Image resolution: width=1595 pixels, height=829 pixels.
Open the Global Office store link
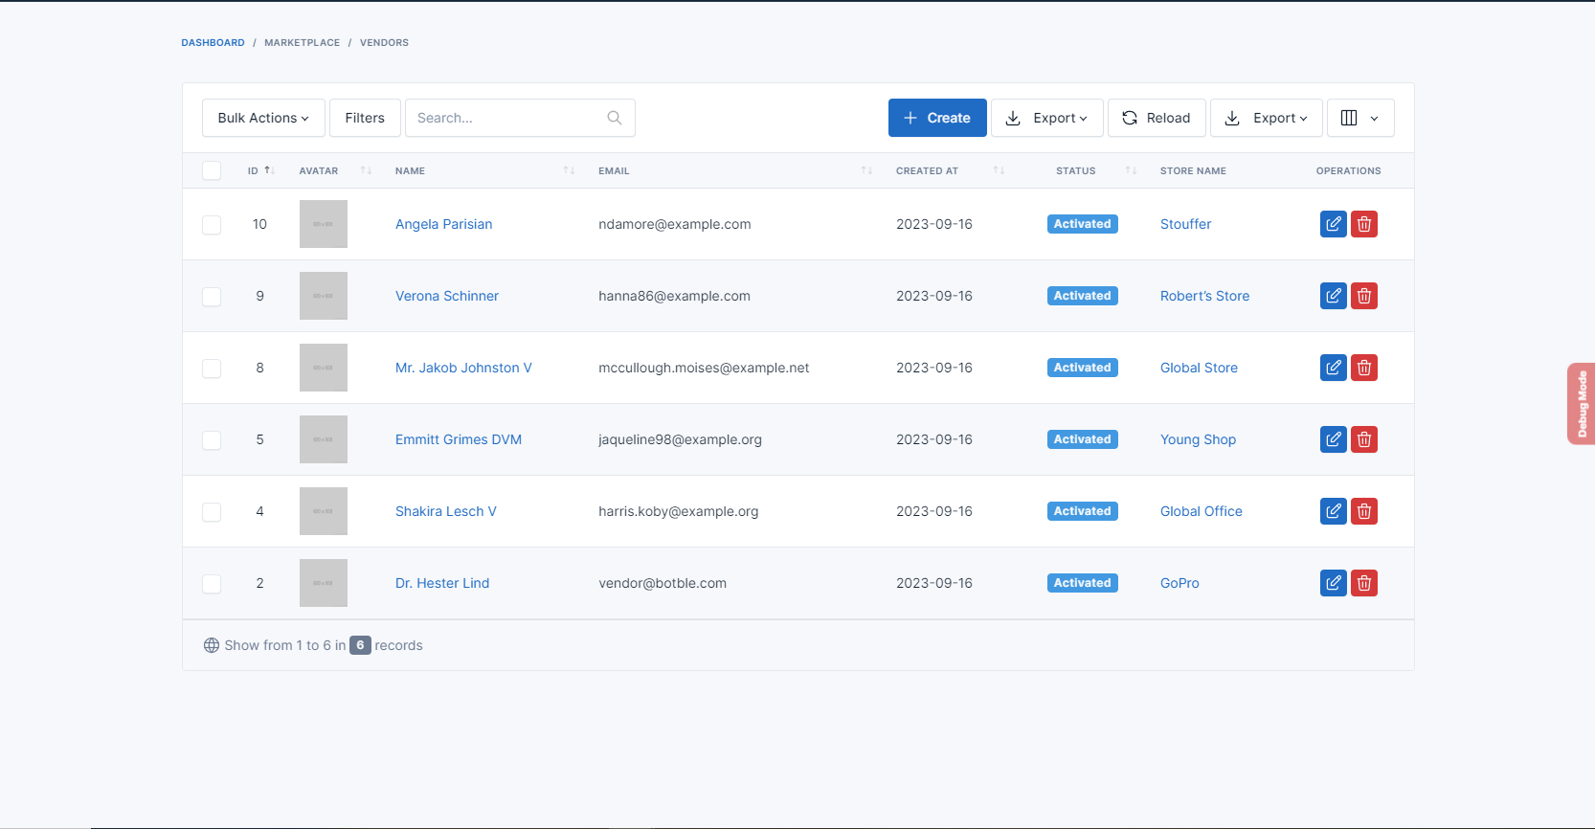[1202, 511]
